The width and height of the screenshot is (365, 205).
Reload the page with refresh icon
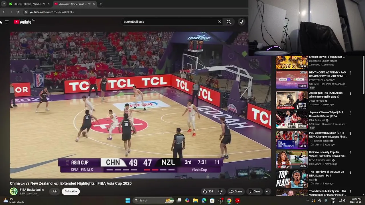tap(18, 12)
